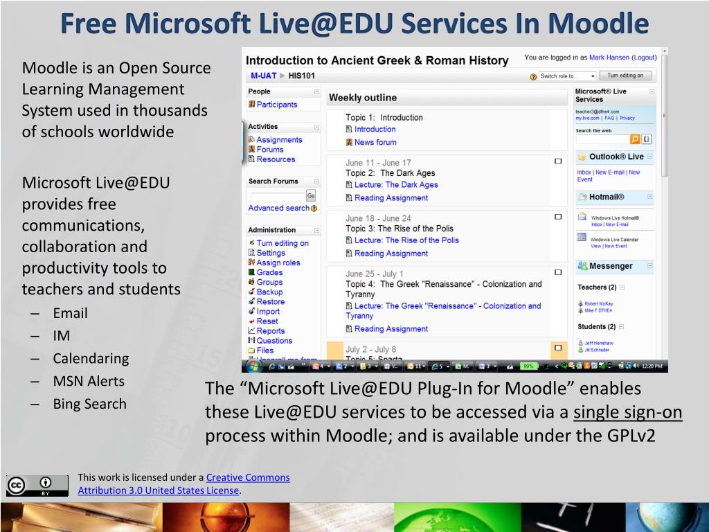Toggle the square box for June 25 - July 1

click(x=558, y=272)
